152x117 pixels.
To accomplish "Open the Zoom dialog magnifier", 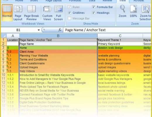I will pyautogui.click(x=122, y=11).
